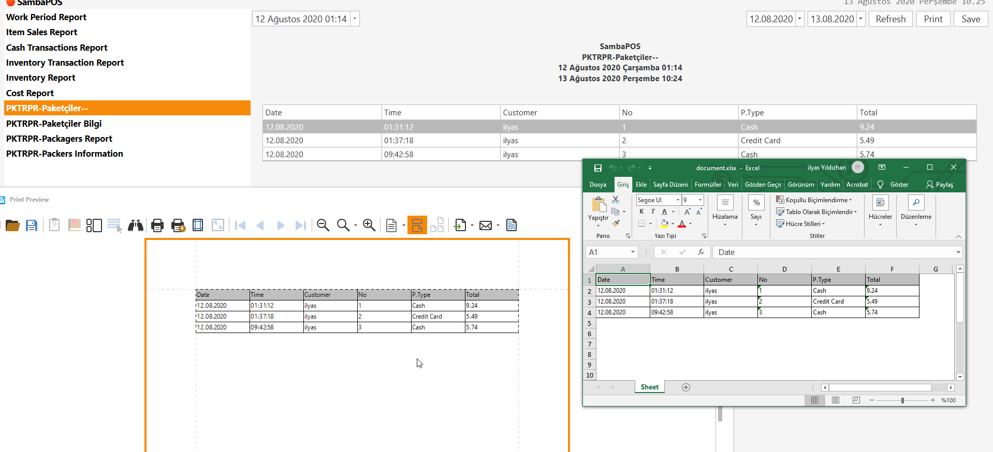Screen dimensions: 993x452
Task: Click the Open folder icon in Print Preview
Action: coord(12,225)
